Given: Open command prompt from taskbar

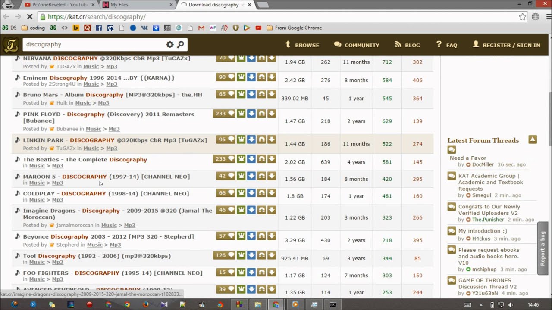Looking at the screenshot, I should (333, 304).
